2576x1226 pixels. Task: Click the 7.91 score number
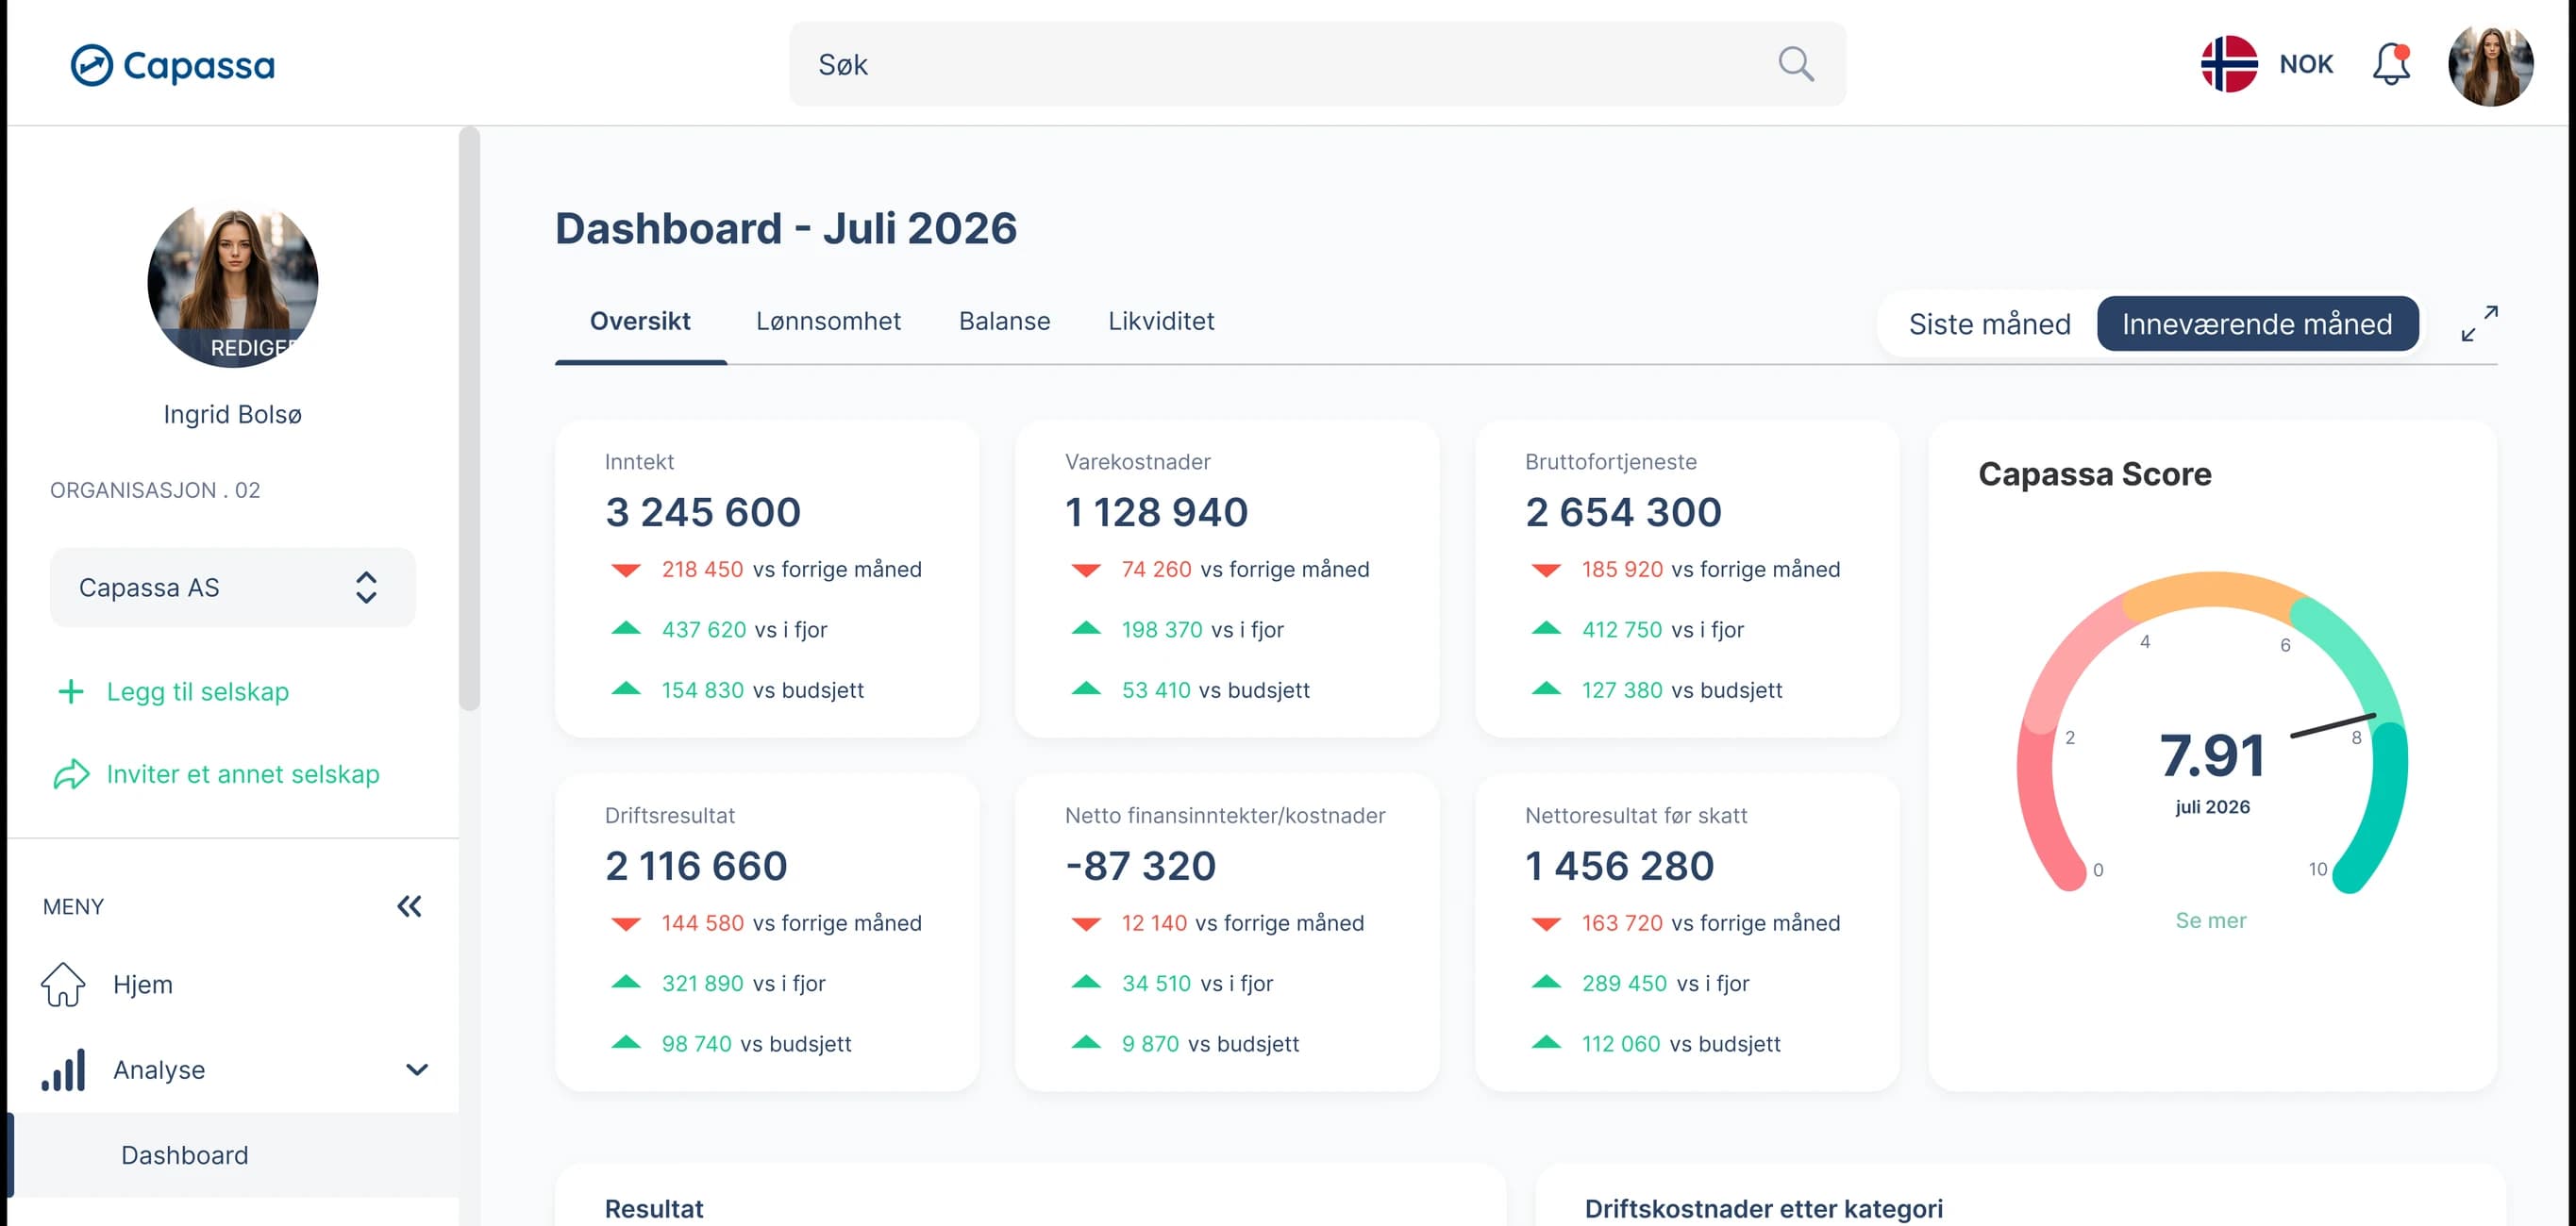pyautogui.click(x=2211, y=755)
